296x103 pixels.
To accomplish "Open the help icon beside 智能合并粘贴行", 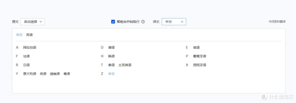I will (143, 22).
